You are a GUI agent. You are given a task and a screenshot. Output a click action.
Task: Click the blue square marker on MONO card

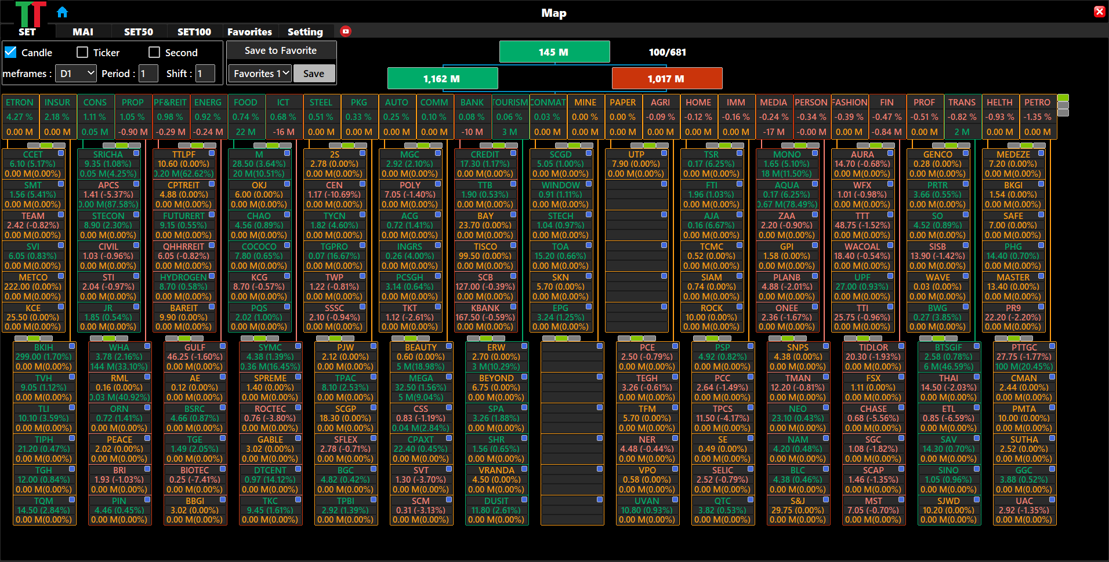coord(815,154)
